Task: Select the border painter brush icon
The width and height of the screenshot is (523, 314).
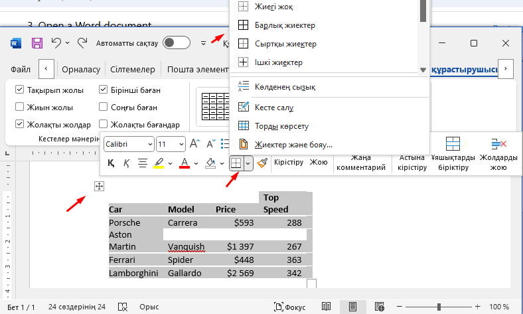Action: [262, 163]
